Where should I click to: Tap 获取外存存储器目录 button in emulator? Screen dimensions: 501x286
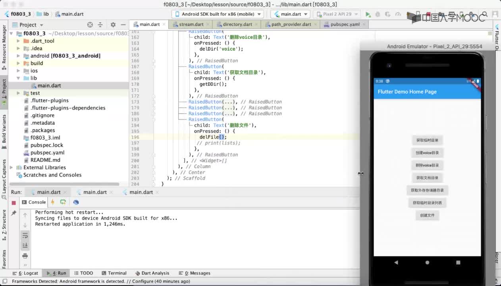[x=427, y=190]
